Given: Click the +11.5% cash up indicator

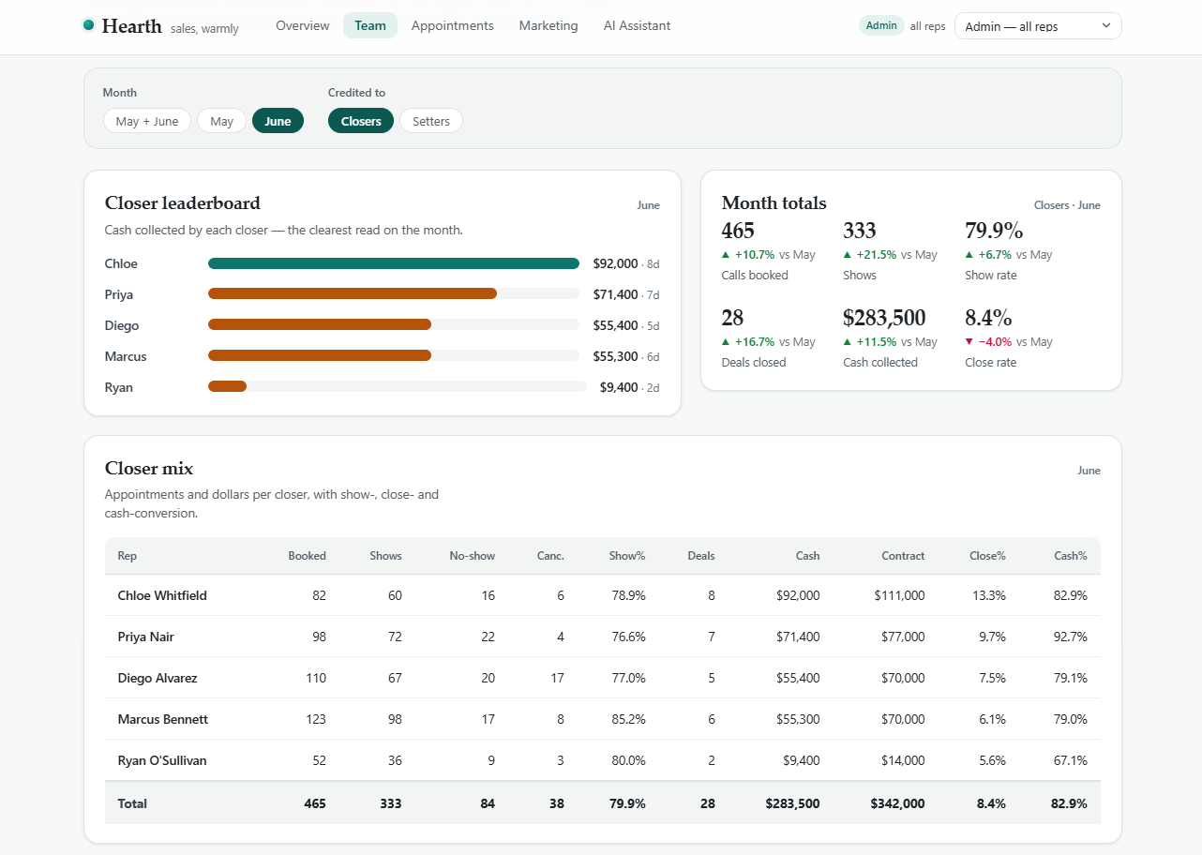Looking at the screenshot, I should pos(870,342).
